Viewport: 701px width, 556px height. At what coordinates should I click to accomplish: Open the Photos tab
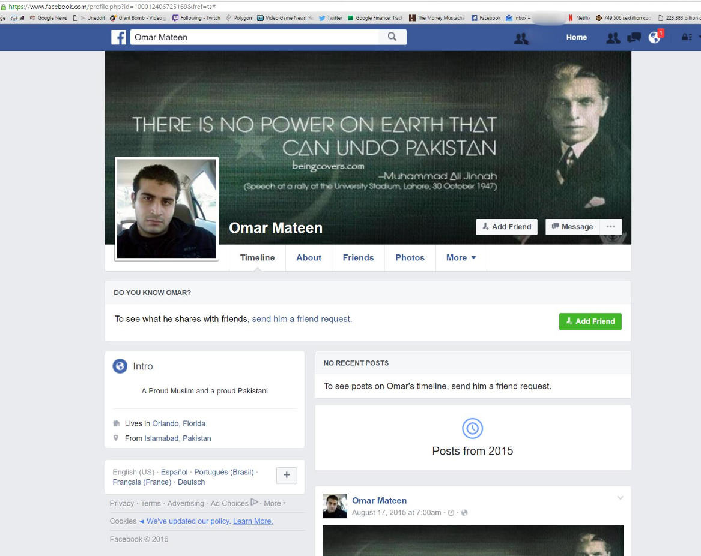[x=410, y=257]
